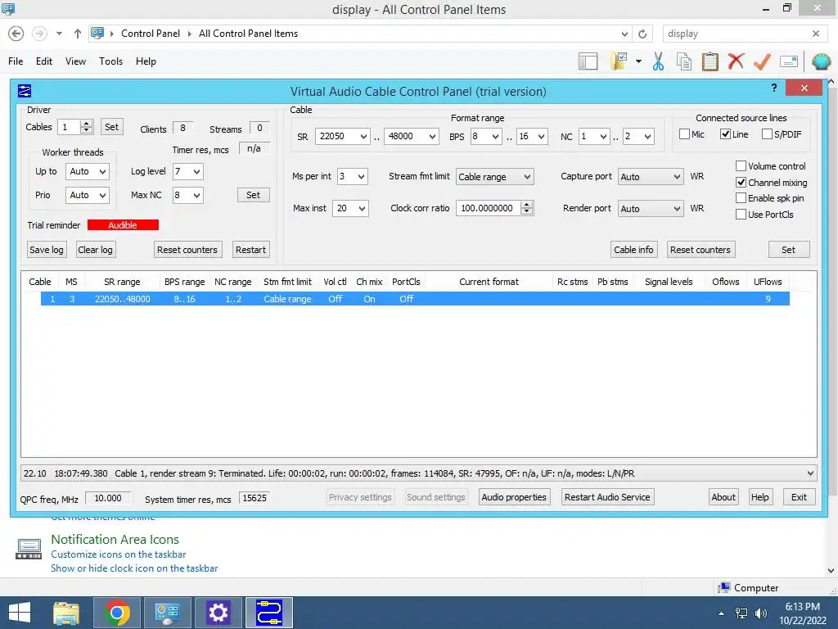Click the Back navigation arrow
838x629 pixels.
pyautogui.click(x=16, y=34)
